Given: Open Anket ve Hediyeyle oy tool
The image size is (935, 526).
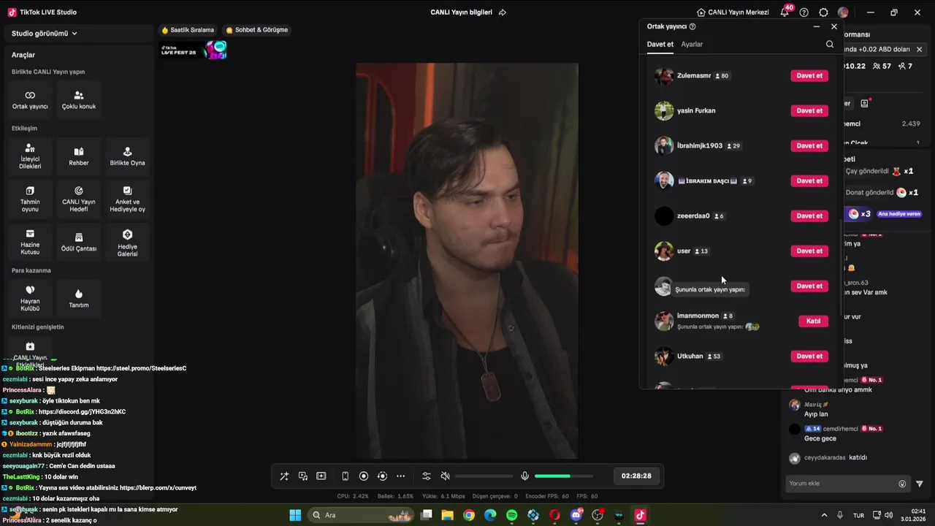Looking at the screenshot, I should click(x=127, y=199).
